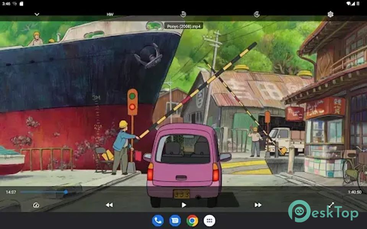The width and height of the screenshot is (367, 229).
Task: Start video playback
Action: point(184,205)
